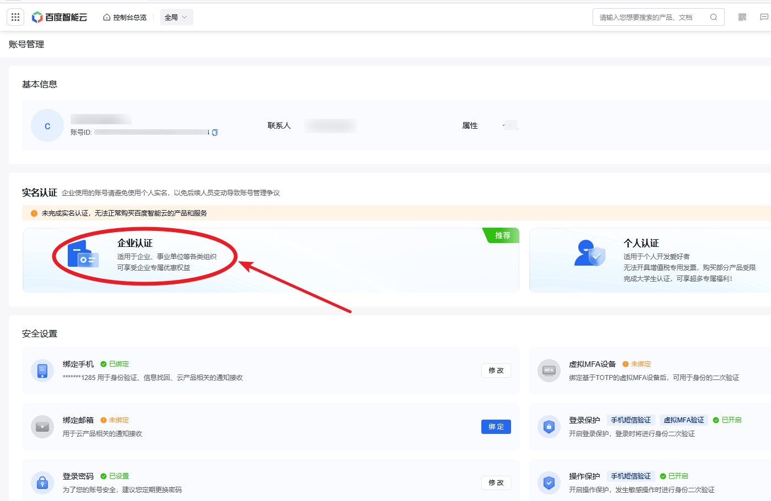
Task: Copy the account ID with the copy icon
Action: pos(214,132)
